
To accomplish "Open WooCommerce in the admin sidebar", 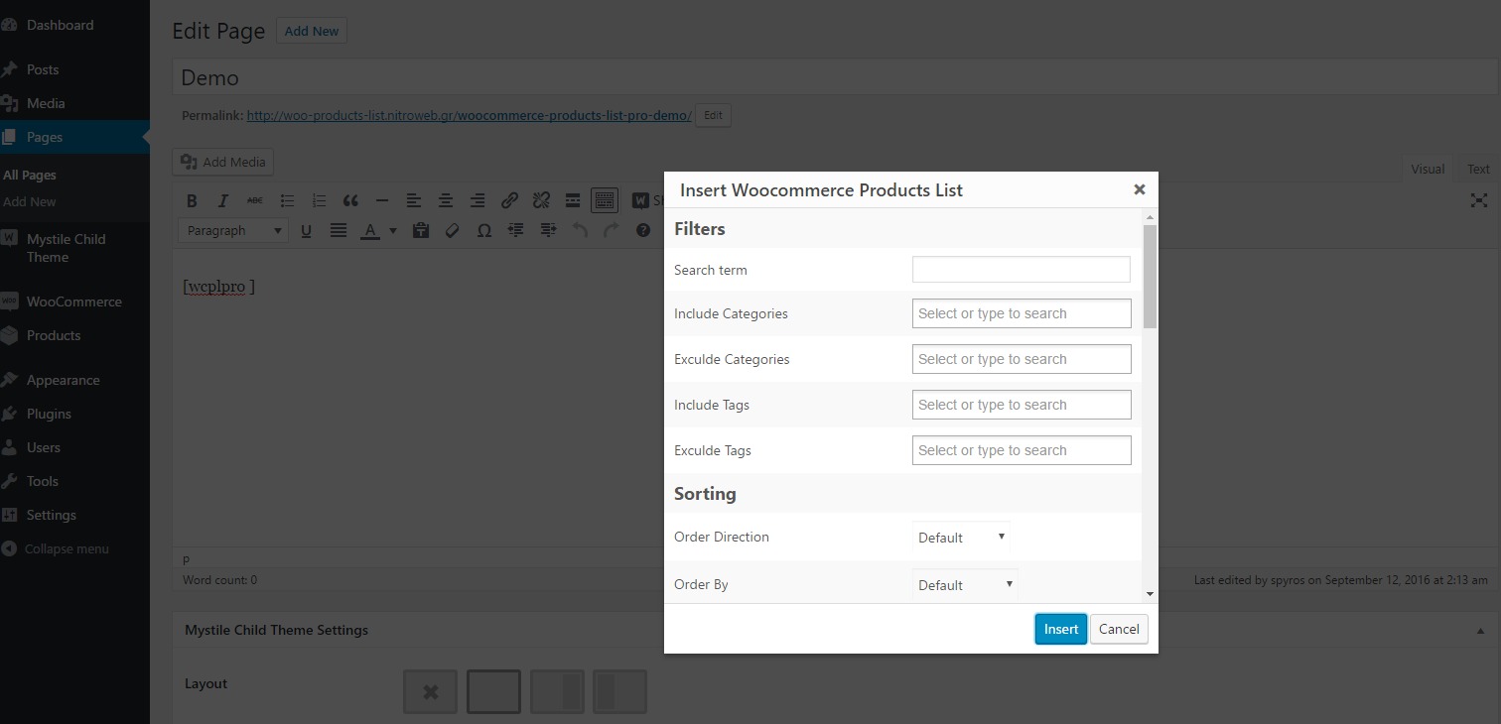I will coord(73,302).
